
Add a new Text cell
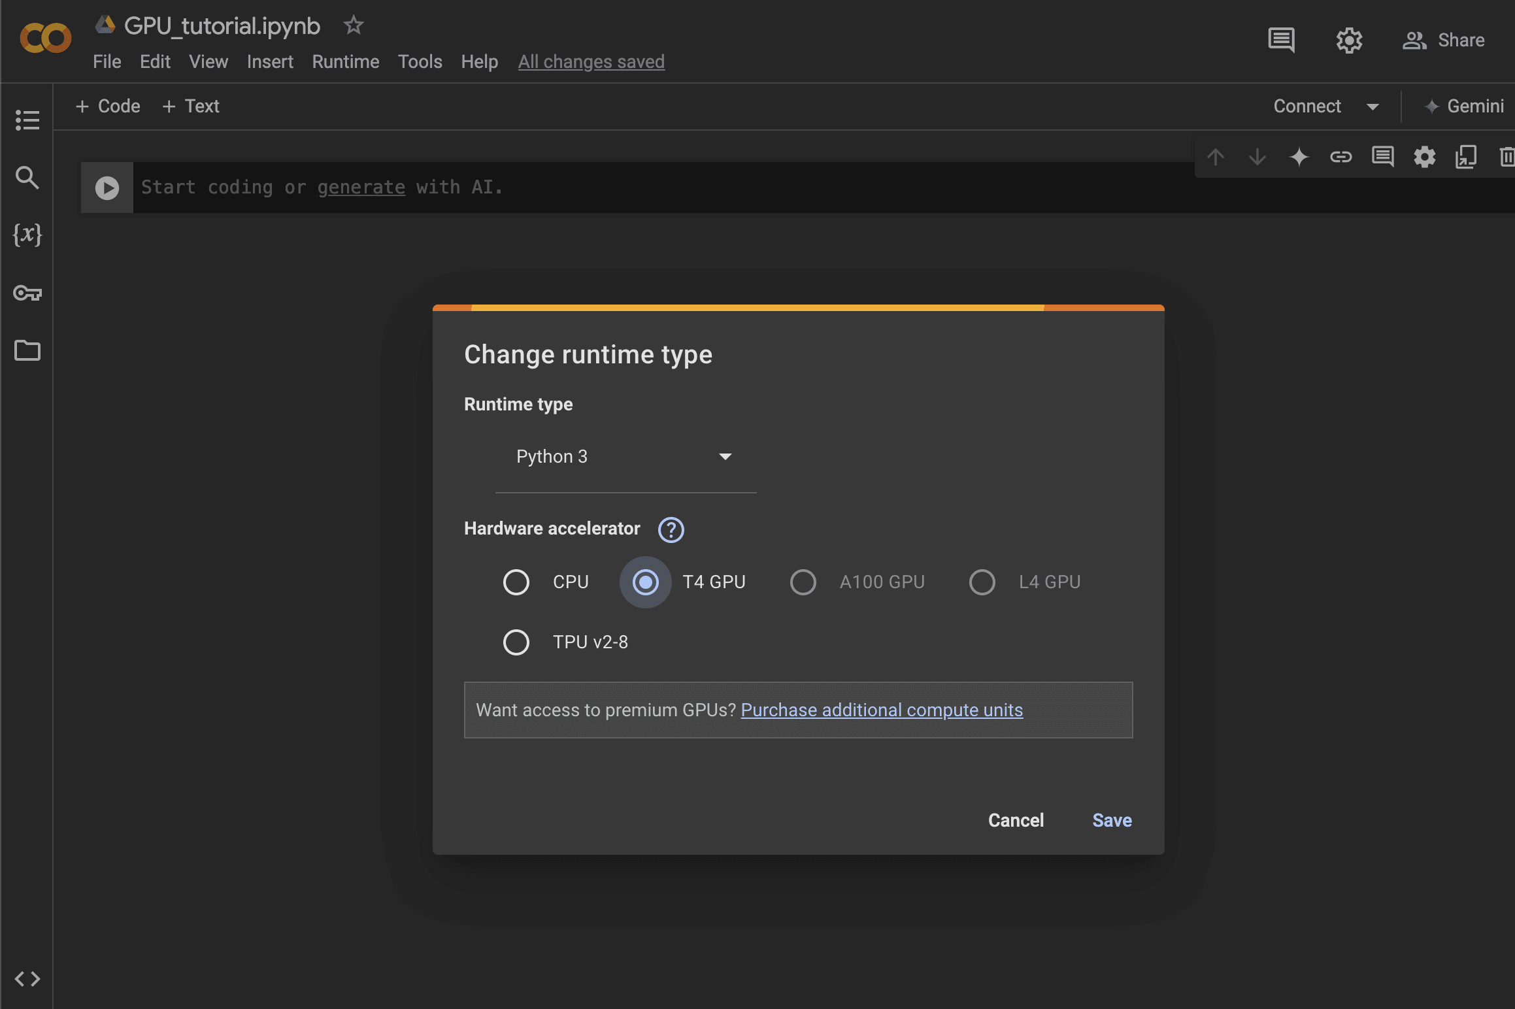coord(190,107)
